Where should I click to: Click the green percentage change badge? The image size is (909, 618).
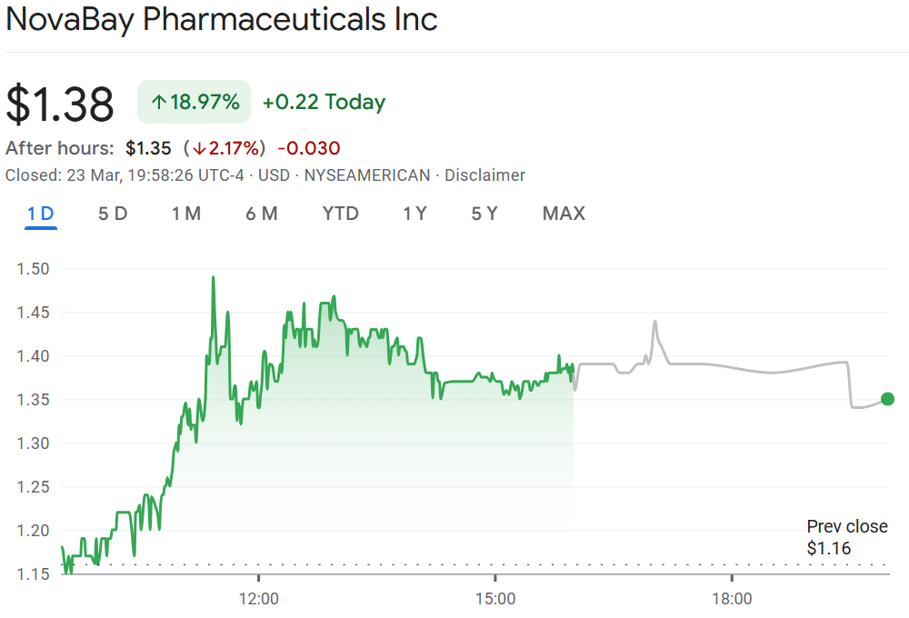pos(194,102)
